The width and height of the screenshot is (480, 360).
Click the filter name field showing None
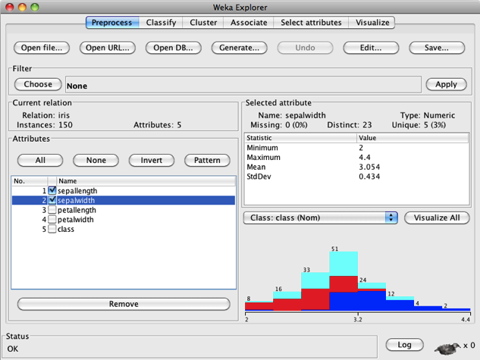click(x=243, y=86)
